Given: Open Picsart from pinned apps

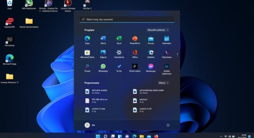Looking at the screenshot, I should 87,66.
